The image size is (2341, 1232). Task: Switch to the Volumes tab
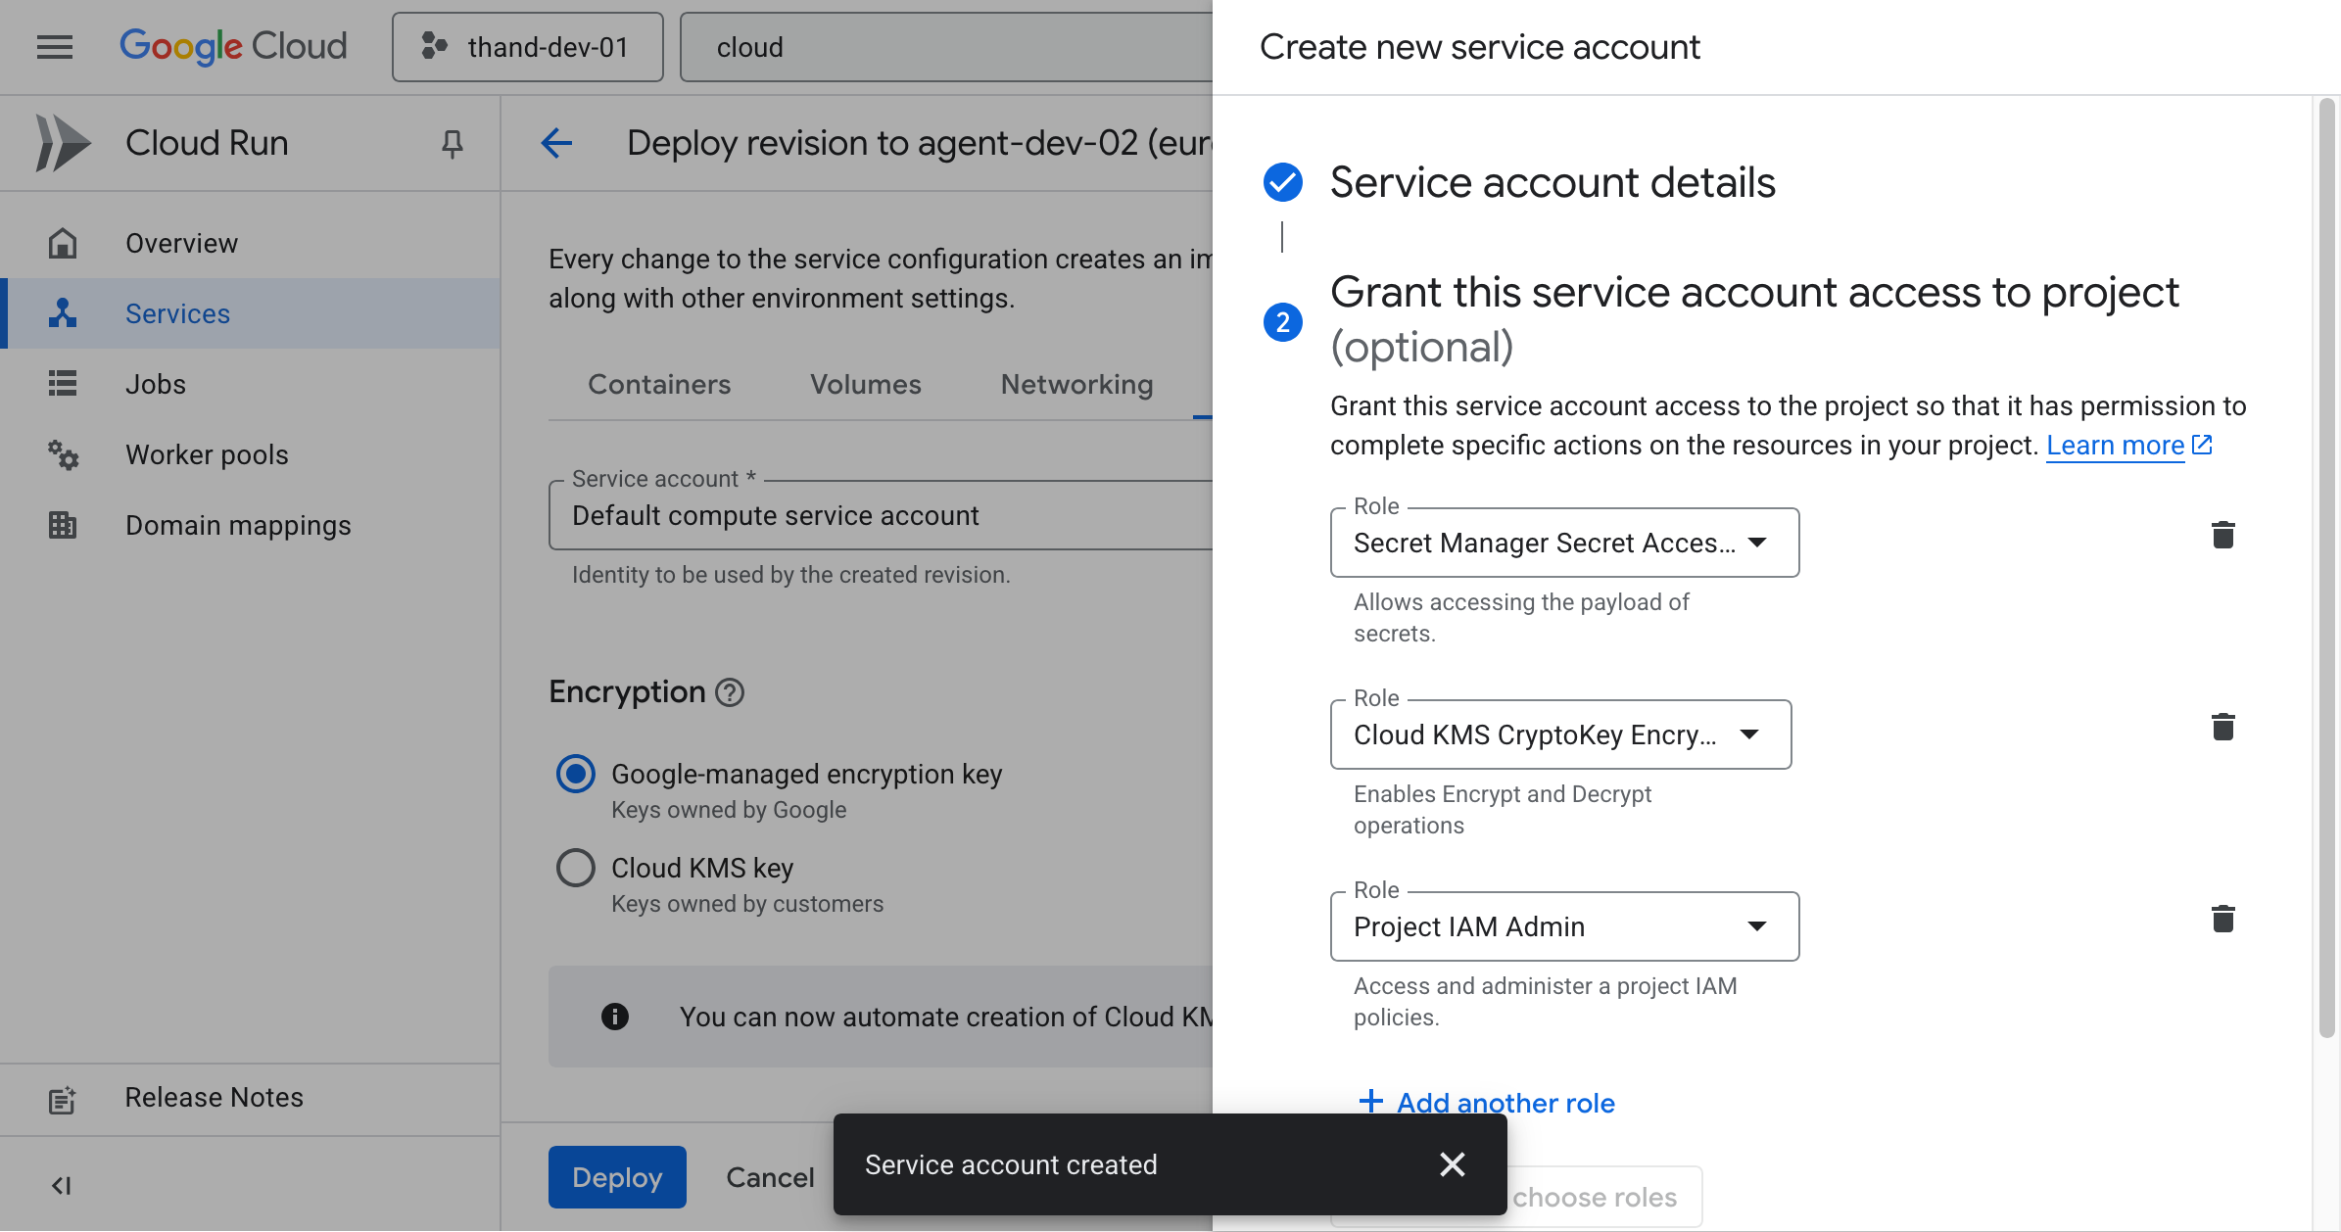coord(865,385)
